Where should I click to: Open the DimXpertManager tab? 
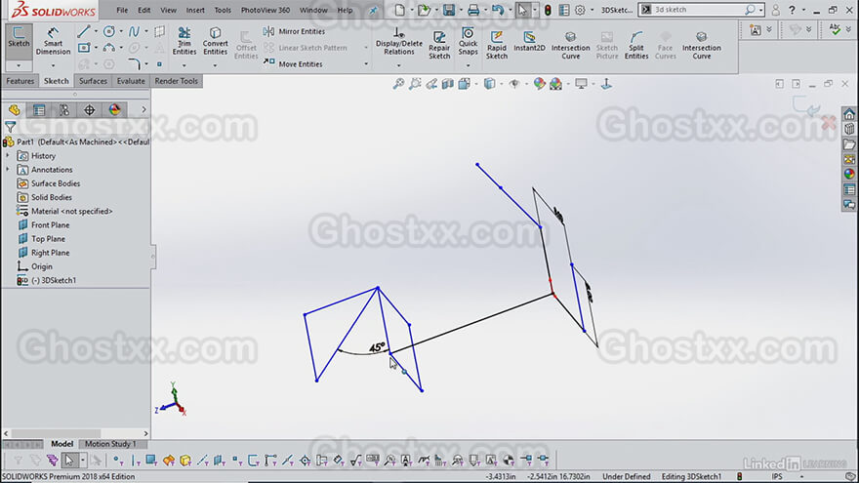point(89,110)
